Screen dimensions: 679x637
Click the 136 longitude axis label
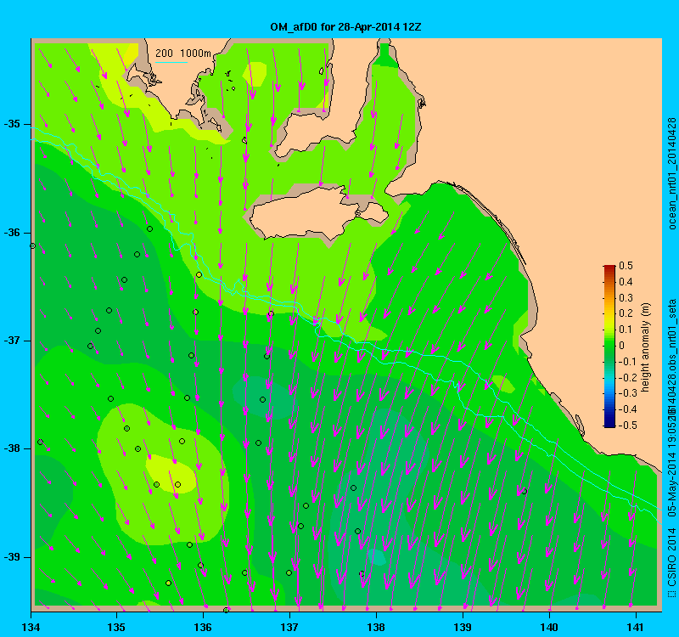[203, 627]
